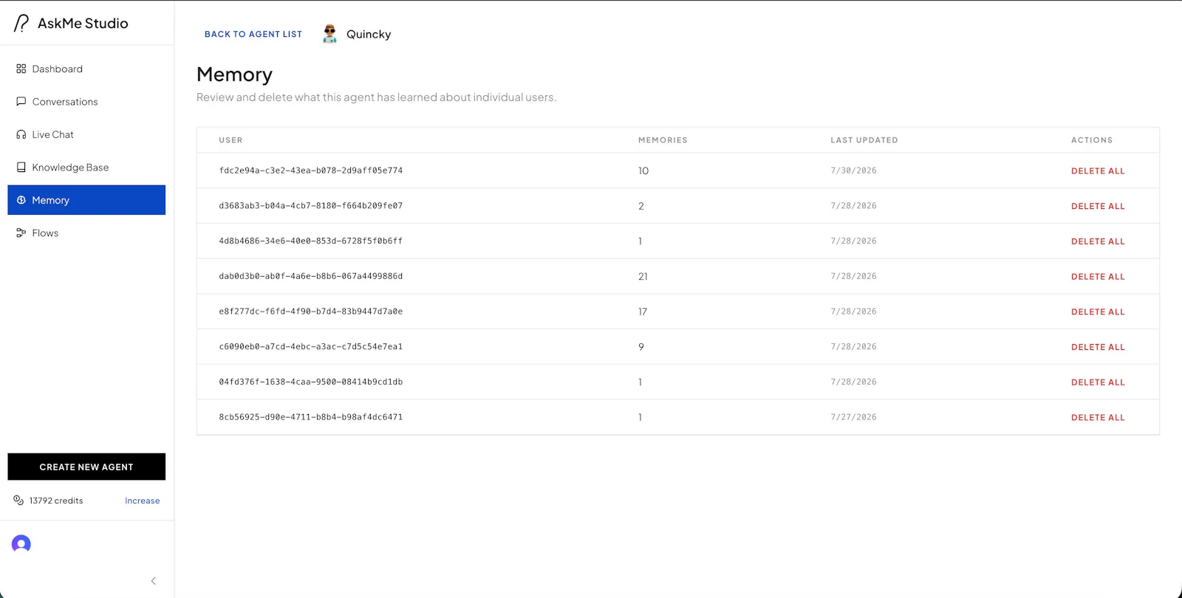
Task: Click the Memory brain icon
Action: tap(21, 200)
